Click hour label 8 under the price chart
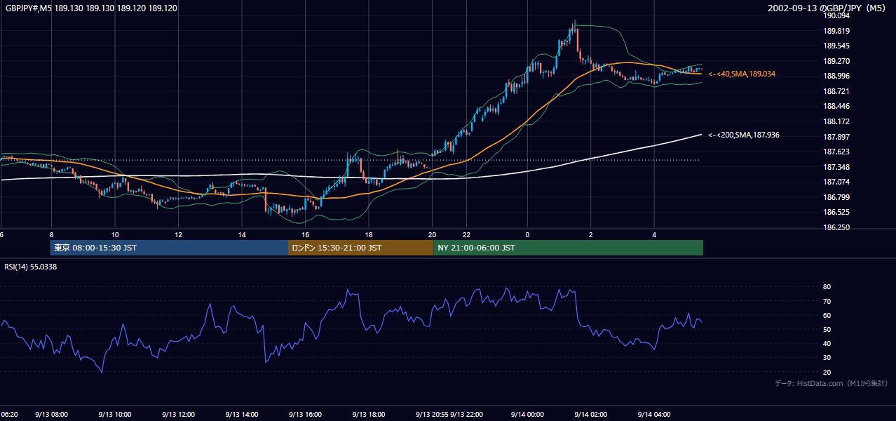This screenshot has height=421, width=896. (x=51, y=235)
